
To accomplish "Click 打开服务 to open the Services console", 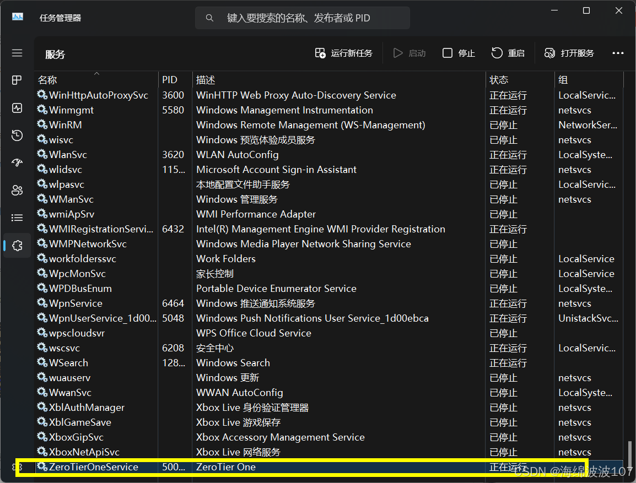I will [x=569, y=53].
